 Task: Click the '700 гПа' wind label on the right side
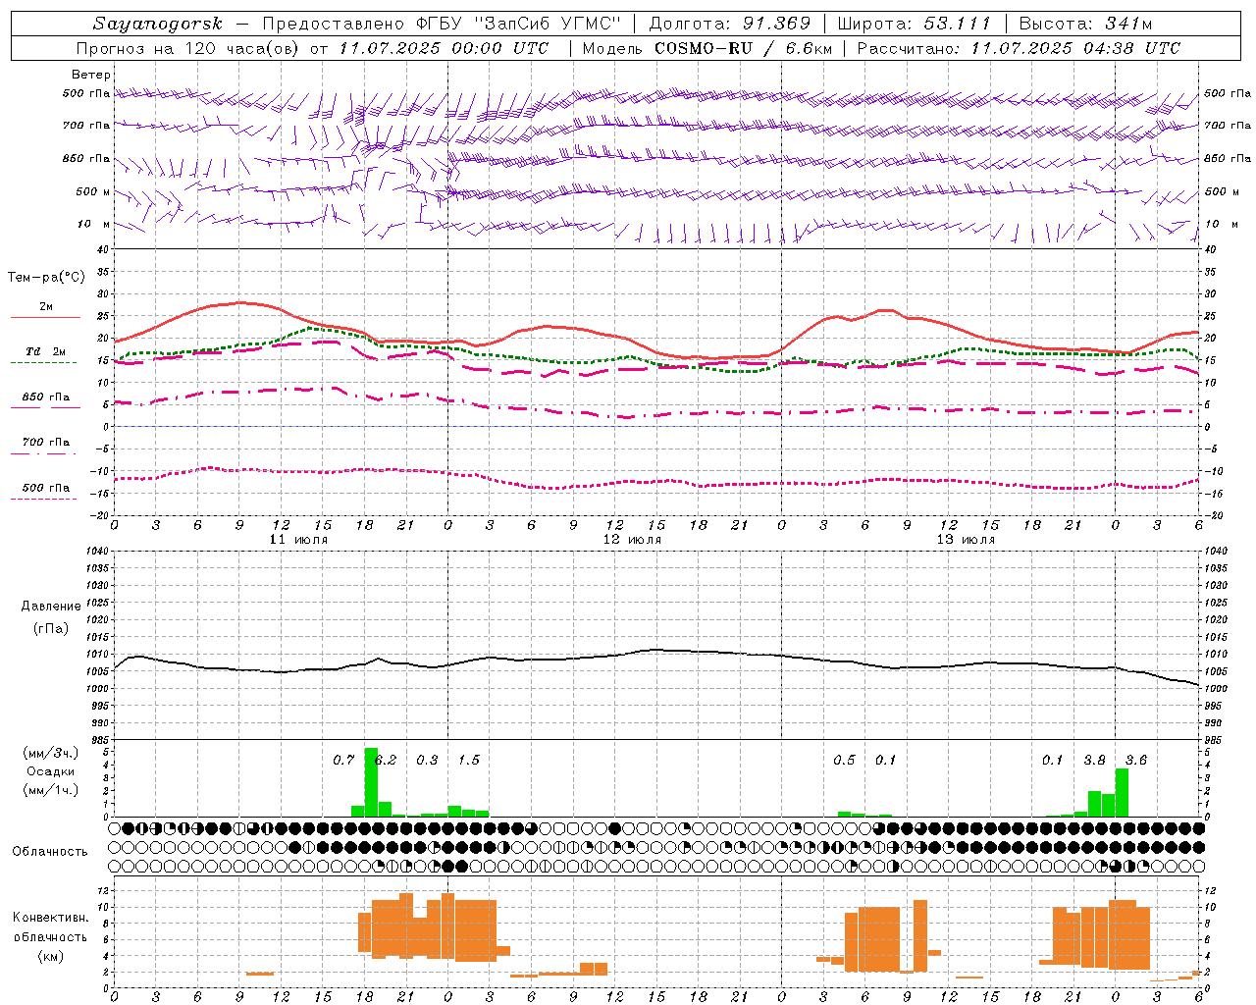pyautogui.click(x=1228, y=126)
